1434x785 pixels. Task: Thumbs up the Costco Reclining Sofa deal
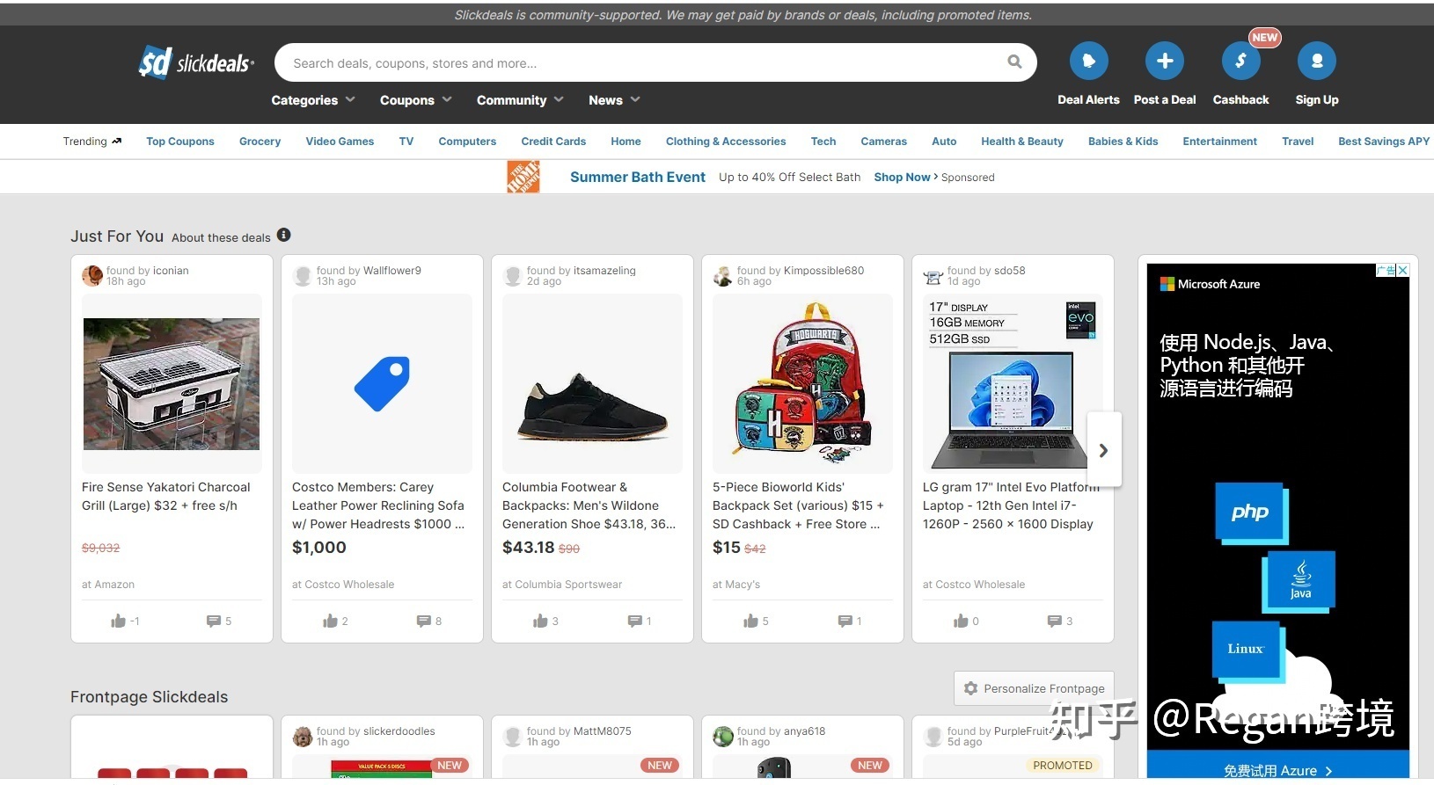(330, 621)
